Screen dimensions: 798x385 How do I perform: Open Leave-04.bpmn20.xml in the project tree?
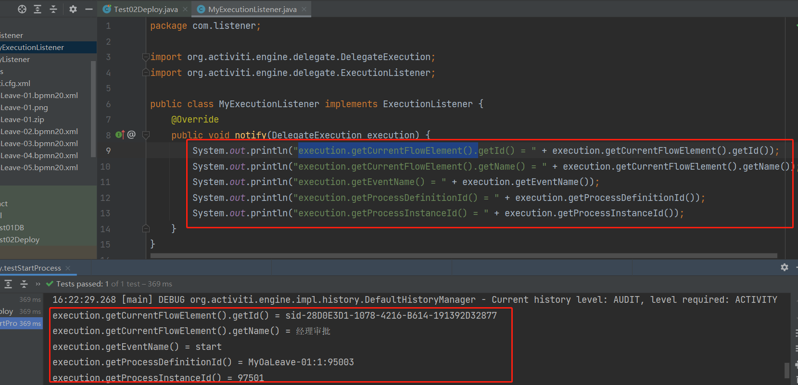39,155
